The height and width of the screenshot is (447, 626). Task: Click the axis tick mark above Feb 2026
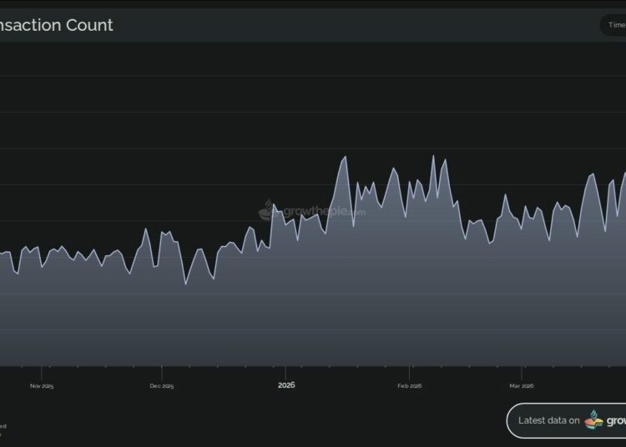[409, 370]
